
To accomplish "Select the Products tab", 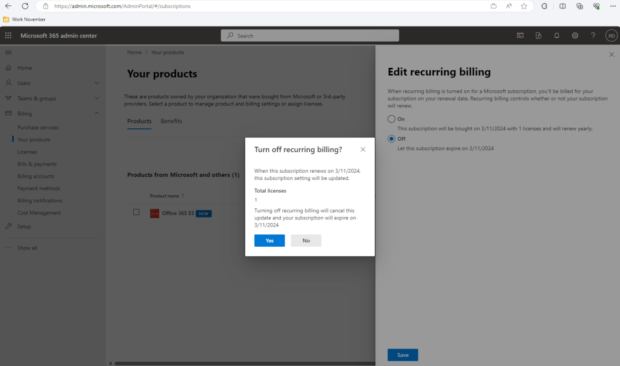I will click(x=139, y=121).
